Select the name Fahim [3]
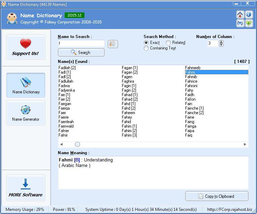This screenshot has height=214, width=257. (x=129, y=135)
